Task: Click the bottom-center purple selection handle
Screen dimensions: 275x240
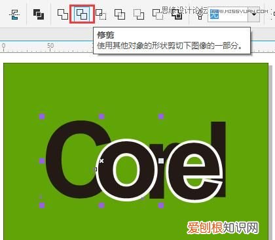Action: (x=101, y=205)
